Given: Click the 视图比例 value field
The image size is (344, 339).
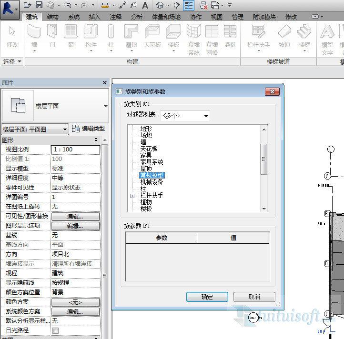Looking at the screenshot, I should (x=75, y=150).
